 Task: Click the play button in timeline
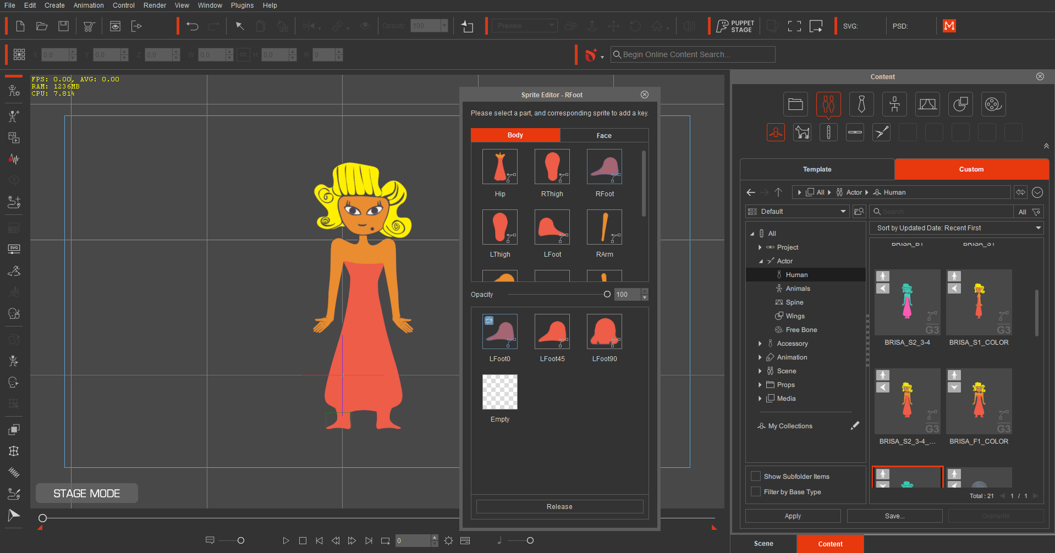click(285, 541)
